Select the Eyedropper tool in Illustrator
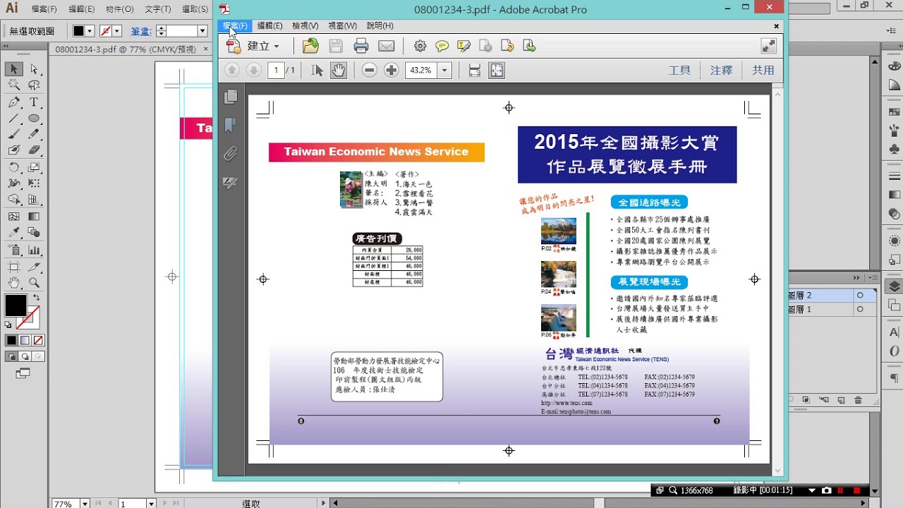This screenshot has width=903, height=508. click(x=13, y=233)
